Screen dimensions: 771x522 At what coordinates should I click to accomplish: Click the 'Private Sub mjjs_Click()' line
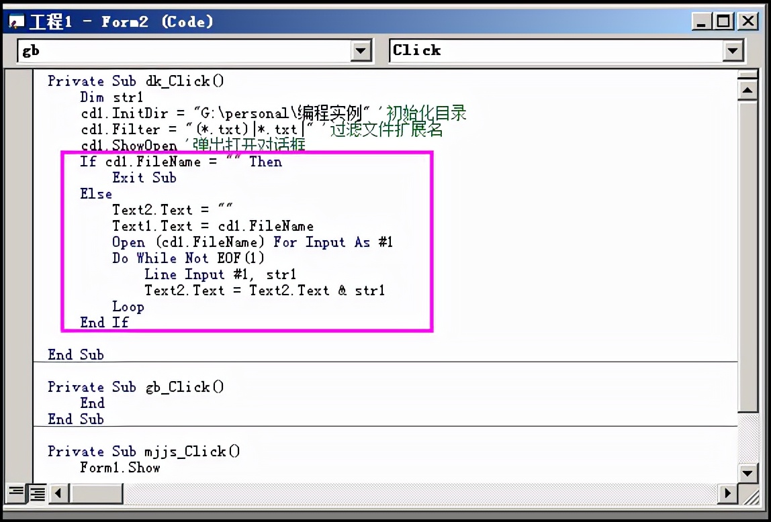click(144, 452)
